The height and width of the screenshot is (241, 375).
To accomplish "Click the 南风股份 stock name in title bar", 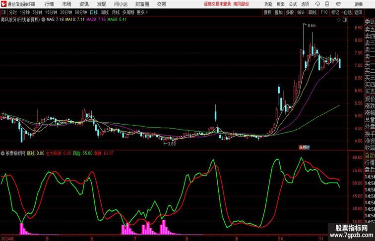I will pos(241,4).
